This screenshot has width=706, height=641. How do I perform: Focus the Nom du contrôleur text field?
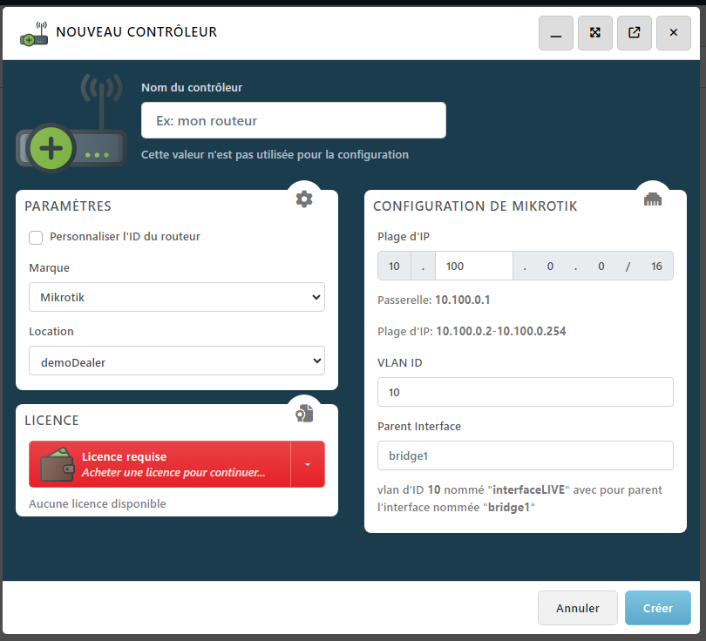point(294,120)
